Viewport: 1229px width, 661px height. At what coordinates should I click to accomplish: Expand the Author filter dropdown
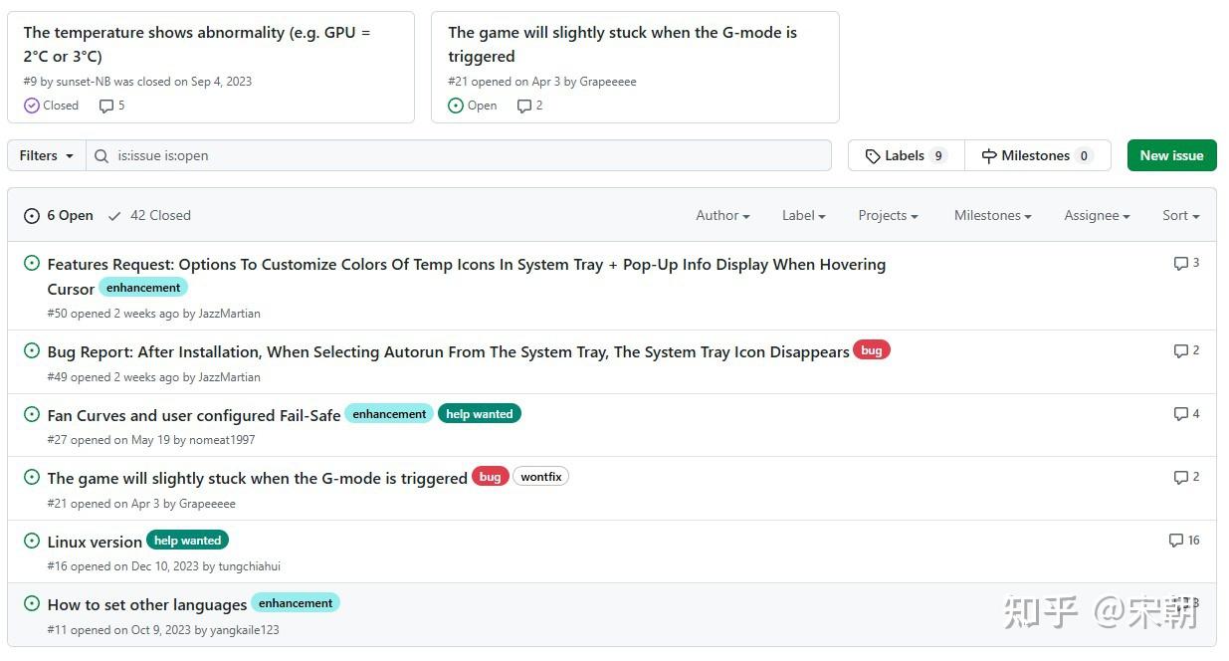pyautogui.click(x=722, y=215)
